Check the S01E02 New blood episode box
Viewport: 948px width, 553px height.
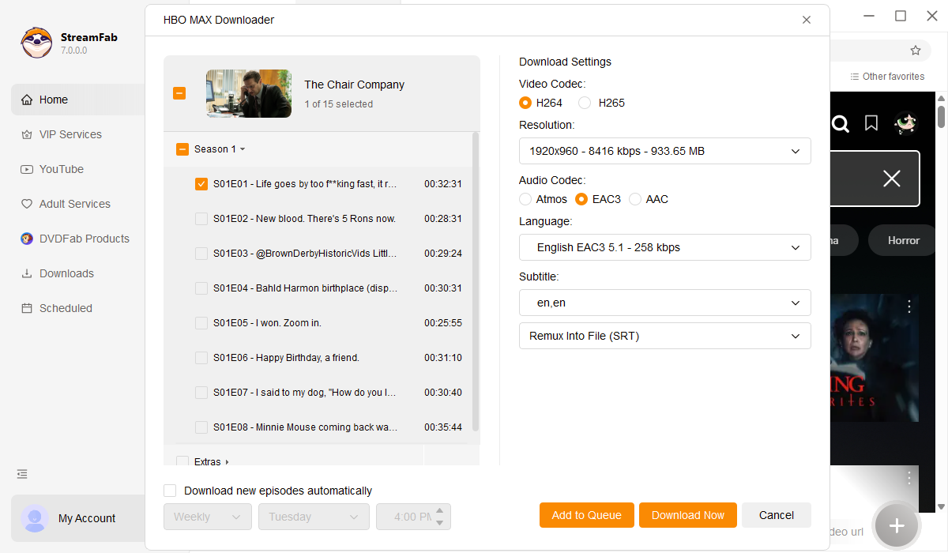pyautogui.click(x=201, y=219)
